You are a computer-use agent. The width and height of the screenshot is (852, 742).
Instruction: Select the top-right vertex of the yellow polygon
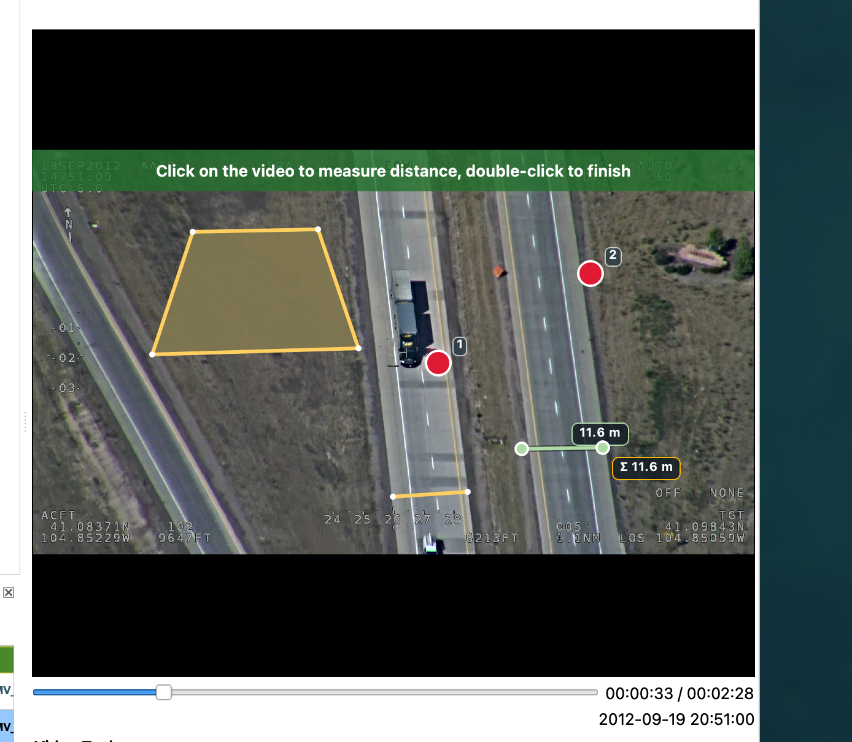tap(318, 229)
